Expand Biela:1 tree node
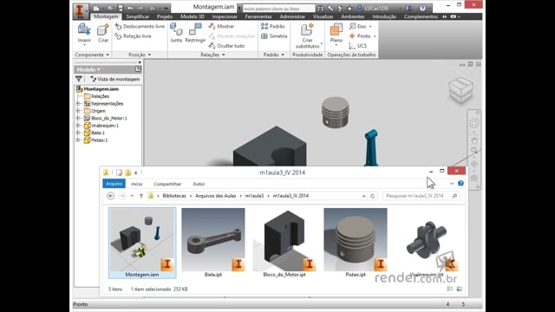This screenshot has height=312, width=555. pyautogui.click(x=78, y=133)
